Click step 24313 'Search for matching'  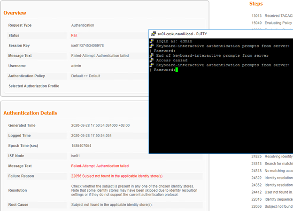272,164
